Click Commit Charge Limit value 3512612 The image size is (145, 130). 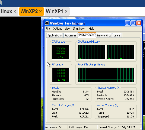[x=83, y=113]
